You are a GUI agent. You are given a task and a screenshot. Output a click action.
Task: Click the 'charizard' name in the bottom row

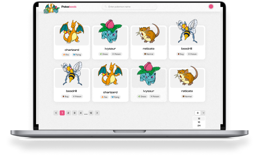[110, 92]
